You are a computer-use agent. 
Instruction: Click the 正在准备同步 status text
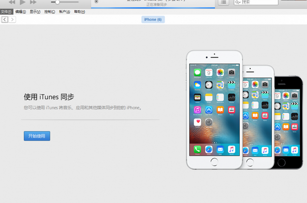click(156, 5)
